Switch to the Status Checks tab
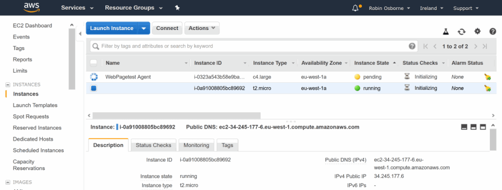The height and width of the screenshot is (190, 502). pyautogui.click(x=153, y=145)
